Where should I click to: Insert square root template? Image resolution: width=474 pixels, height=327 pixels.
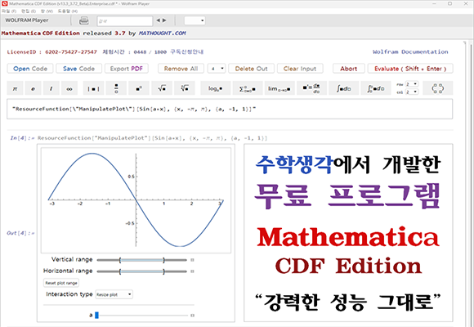pos(162,88)
